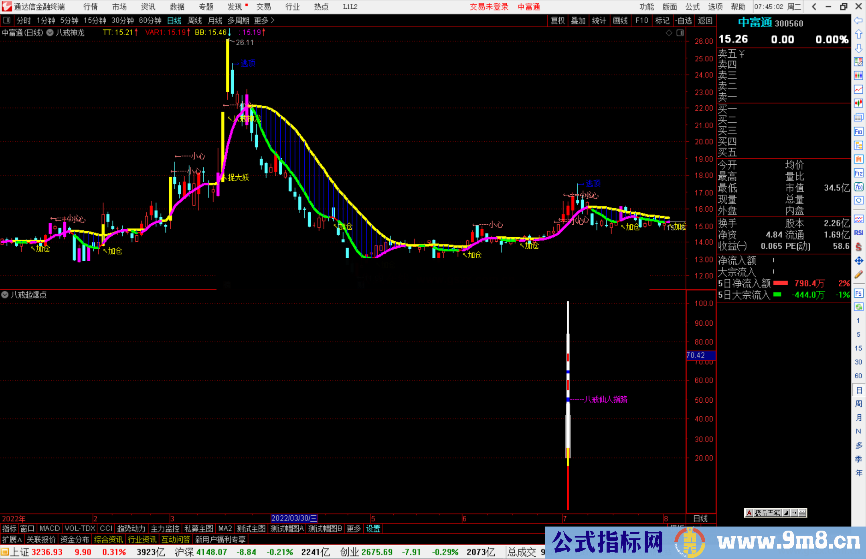The width and height of the screenshot is (866, 559).
Task: Click the red 5日净流入额 bar
Action: click(780, 283)
